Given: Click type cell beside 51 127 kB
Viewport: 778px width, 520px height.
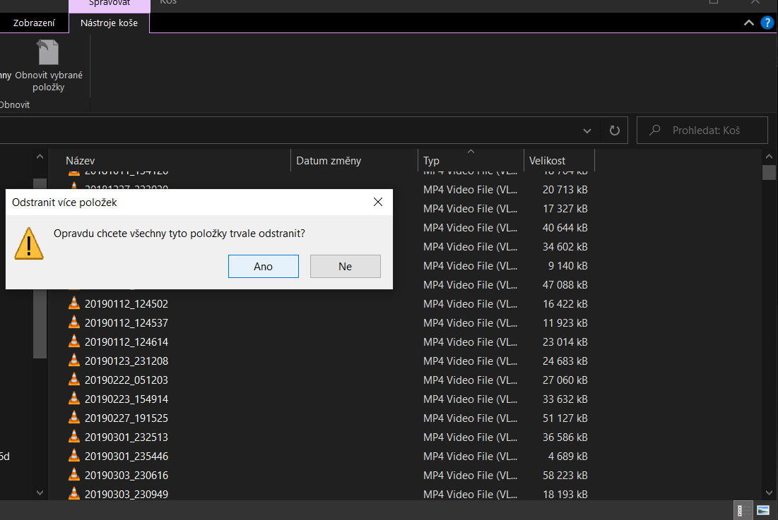Looking at the screenshot, I should click(470, 418).
